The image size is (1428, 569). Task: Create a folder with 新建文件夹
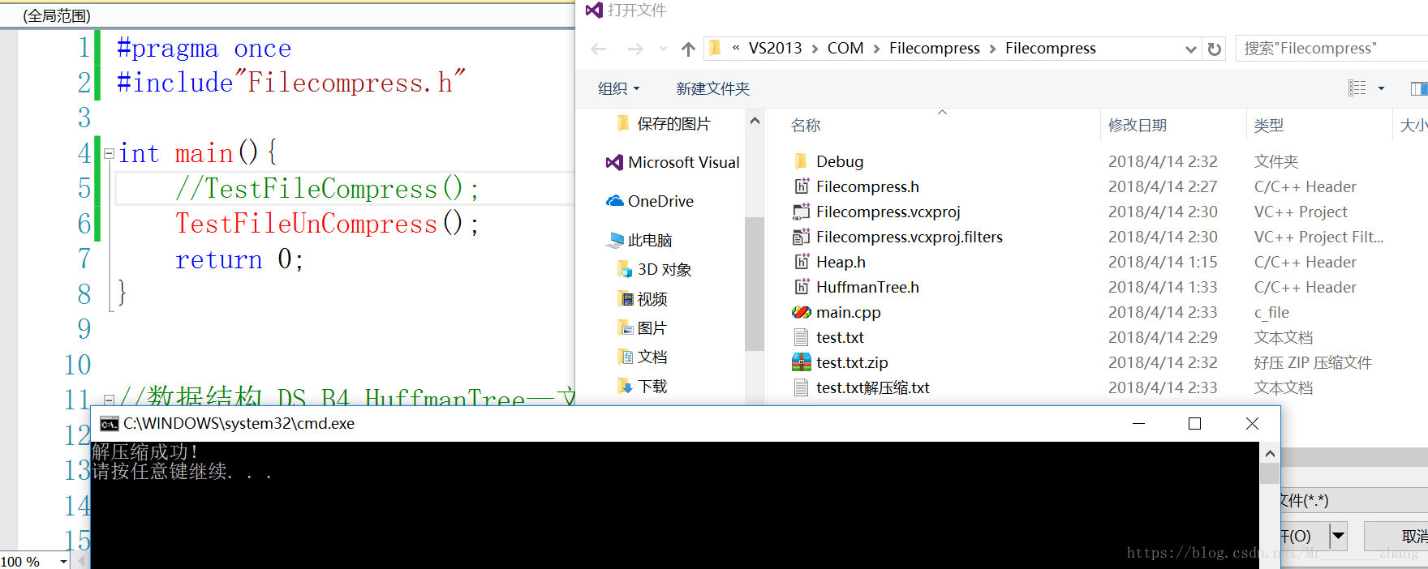coord(713,88)
